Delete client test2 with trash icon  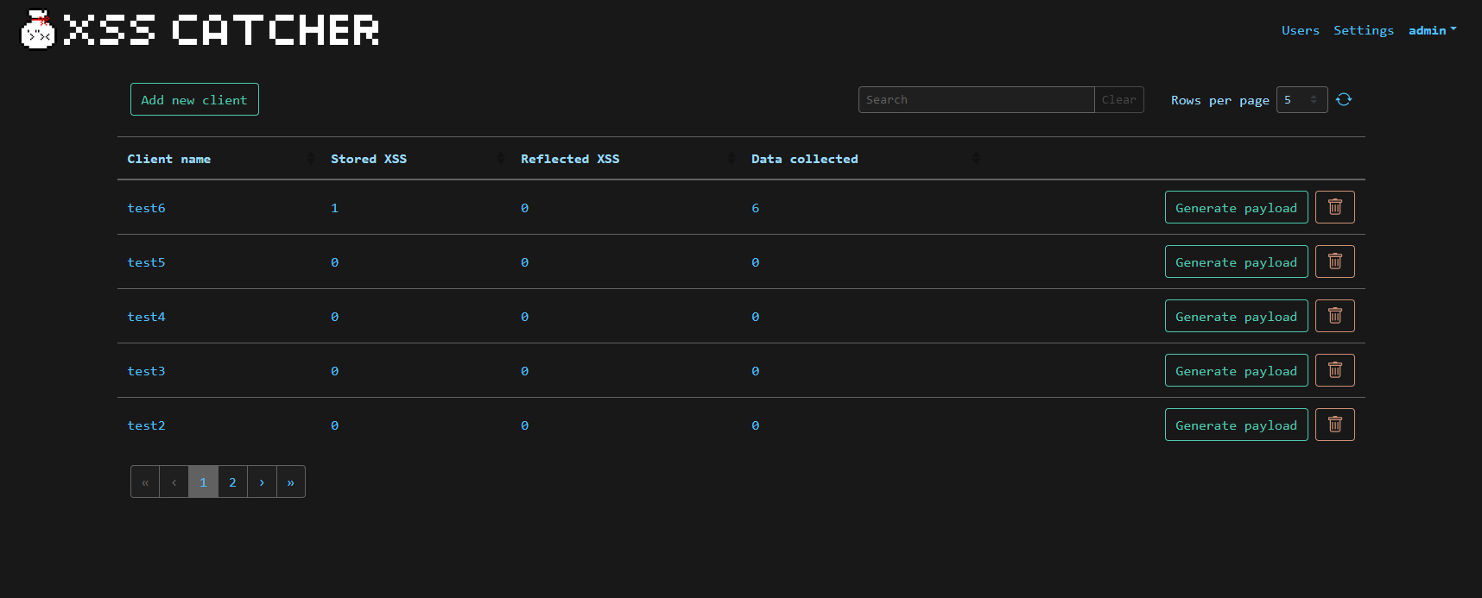pos(1334,425)
